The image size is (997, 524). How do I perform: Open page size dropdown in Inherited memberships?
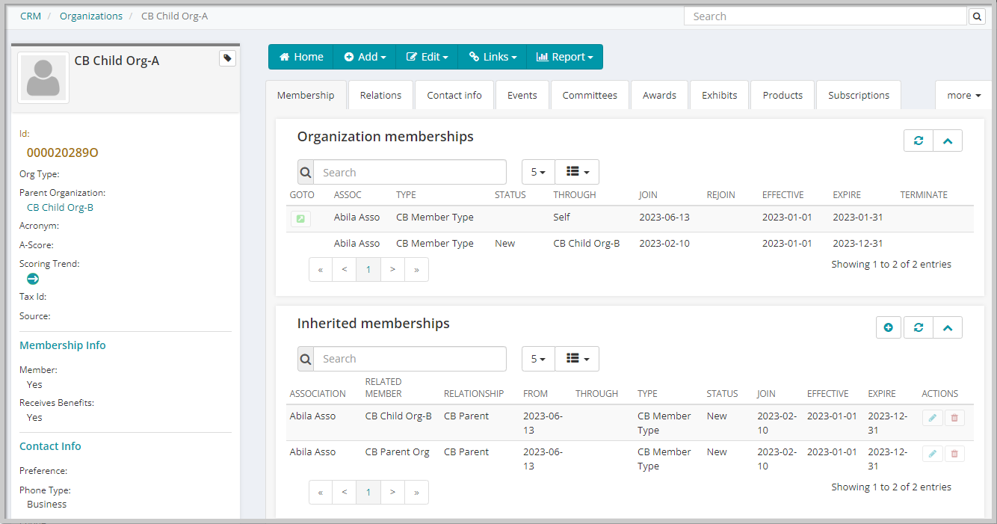(538, 359)
